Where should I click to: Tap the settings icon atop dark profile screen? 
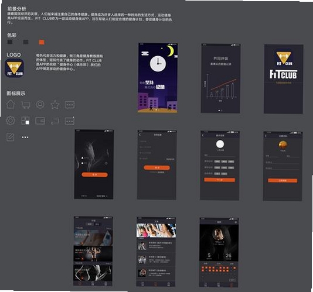[236, 222]
